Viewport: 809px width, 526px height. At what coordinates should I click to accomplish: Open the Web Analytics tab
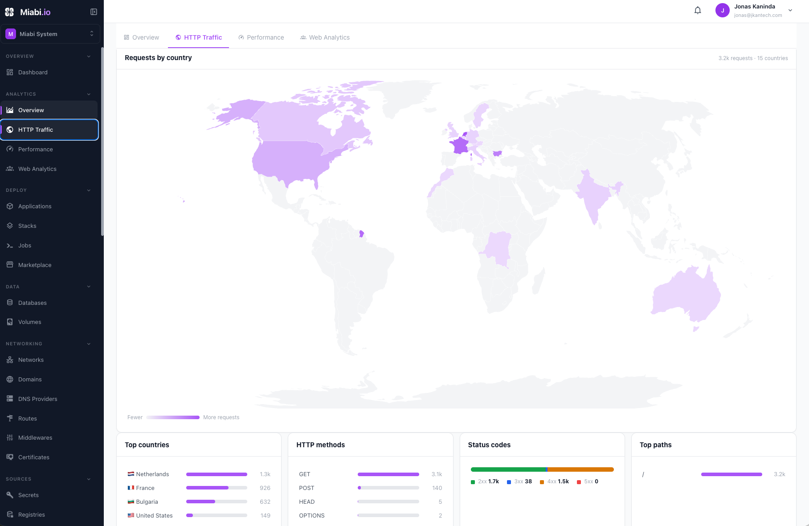[x=325, y=37]
